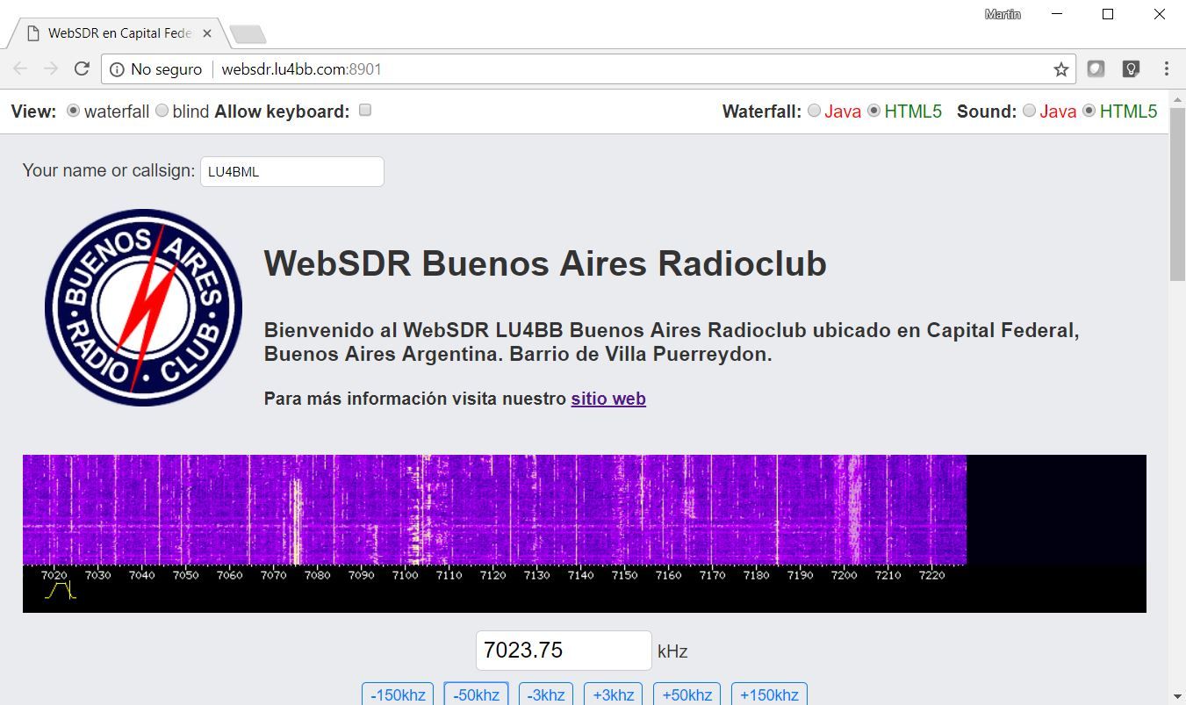Click the frequency input field showing 7023.75
Screen dimensions: 1186x705
coord(564,651)
